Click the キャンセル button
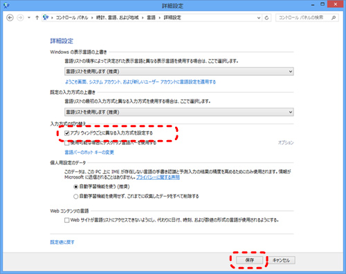Screen dimensions: 346x274 [281, 260]
